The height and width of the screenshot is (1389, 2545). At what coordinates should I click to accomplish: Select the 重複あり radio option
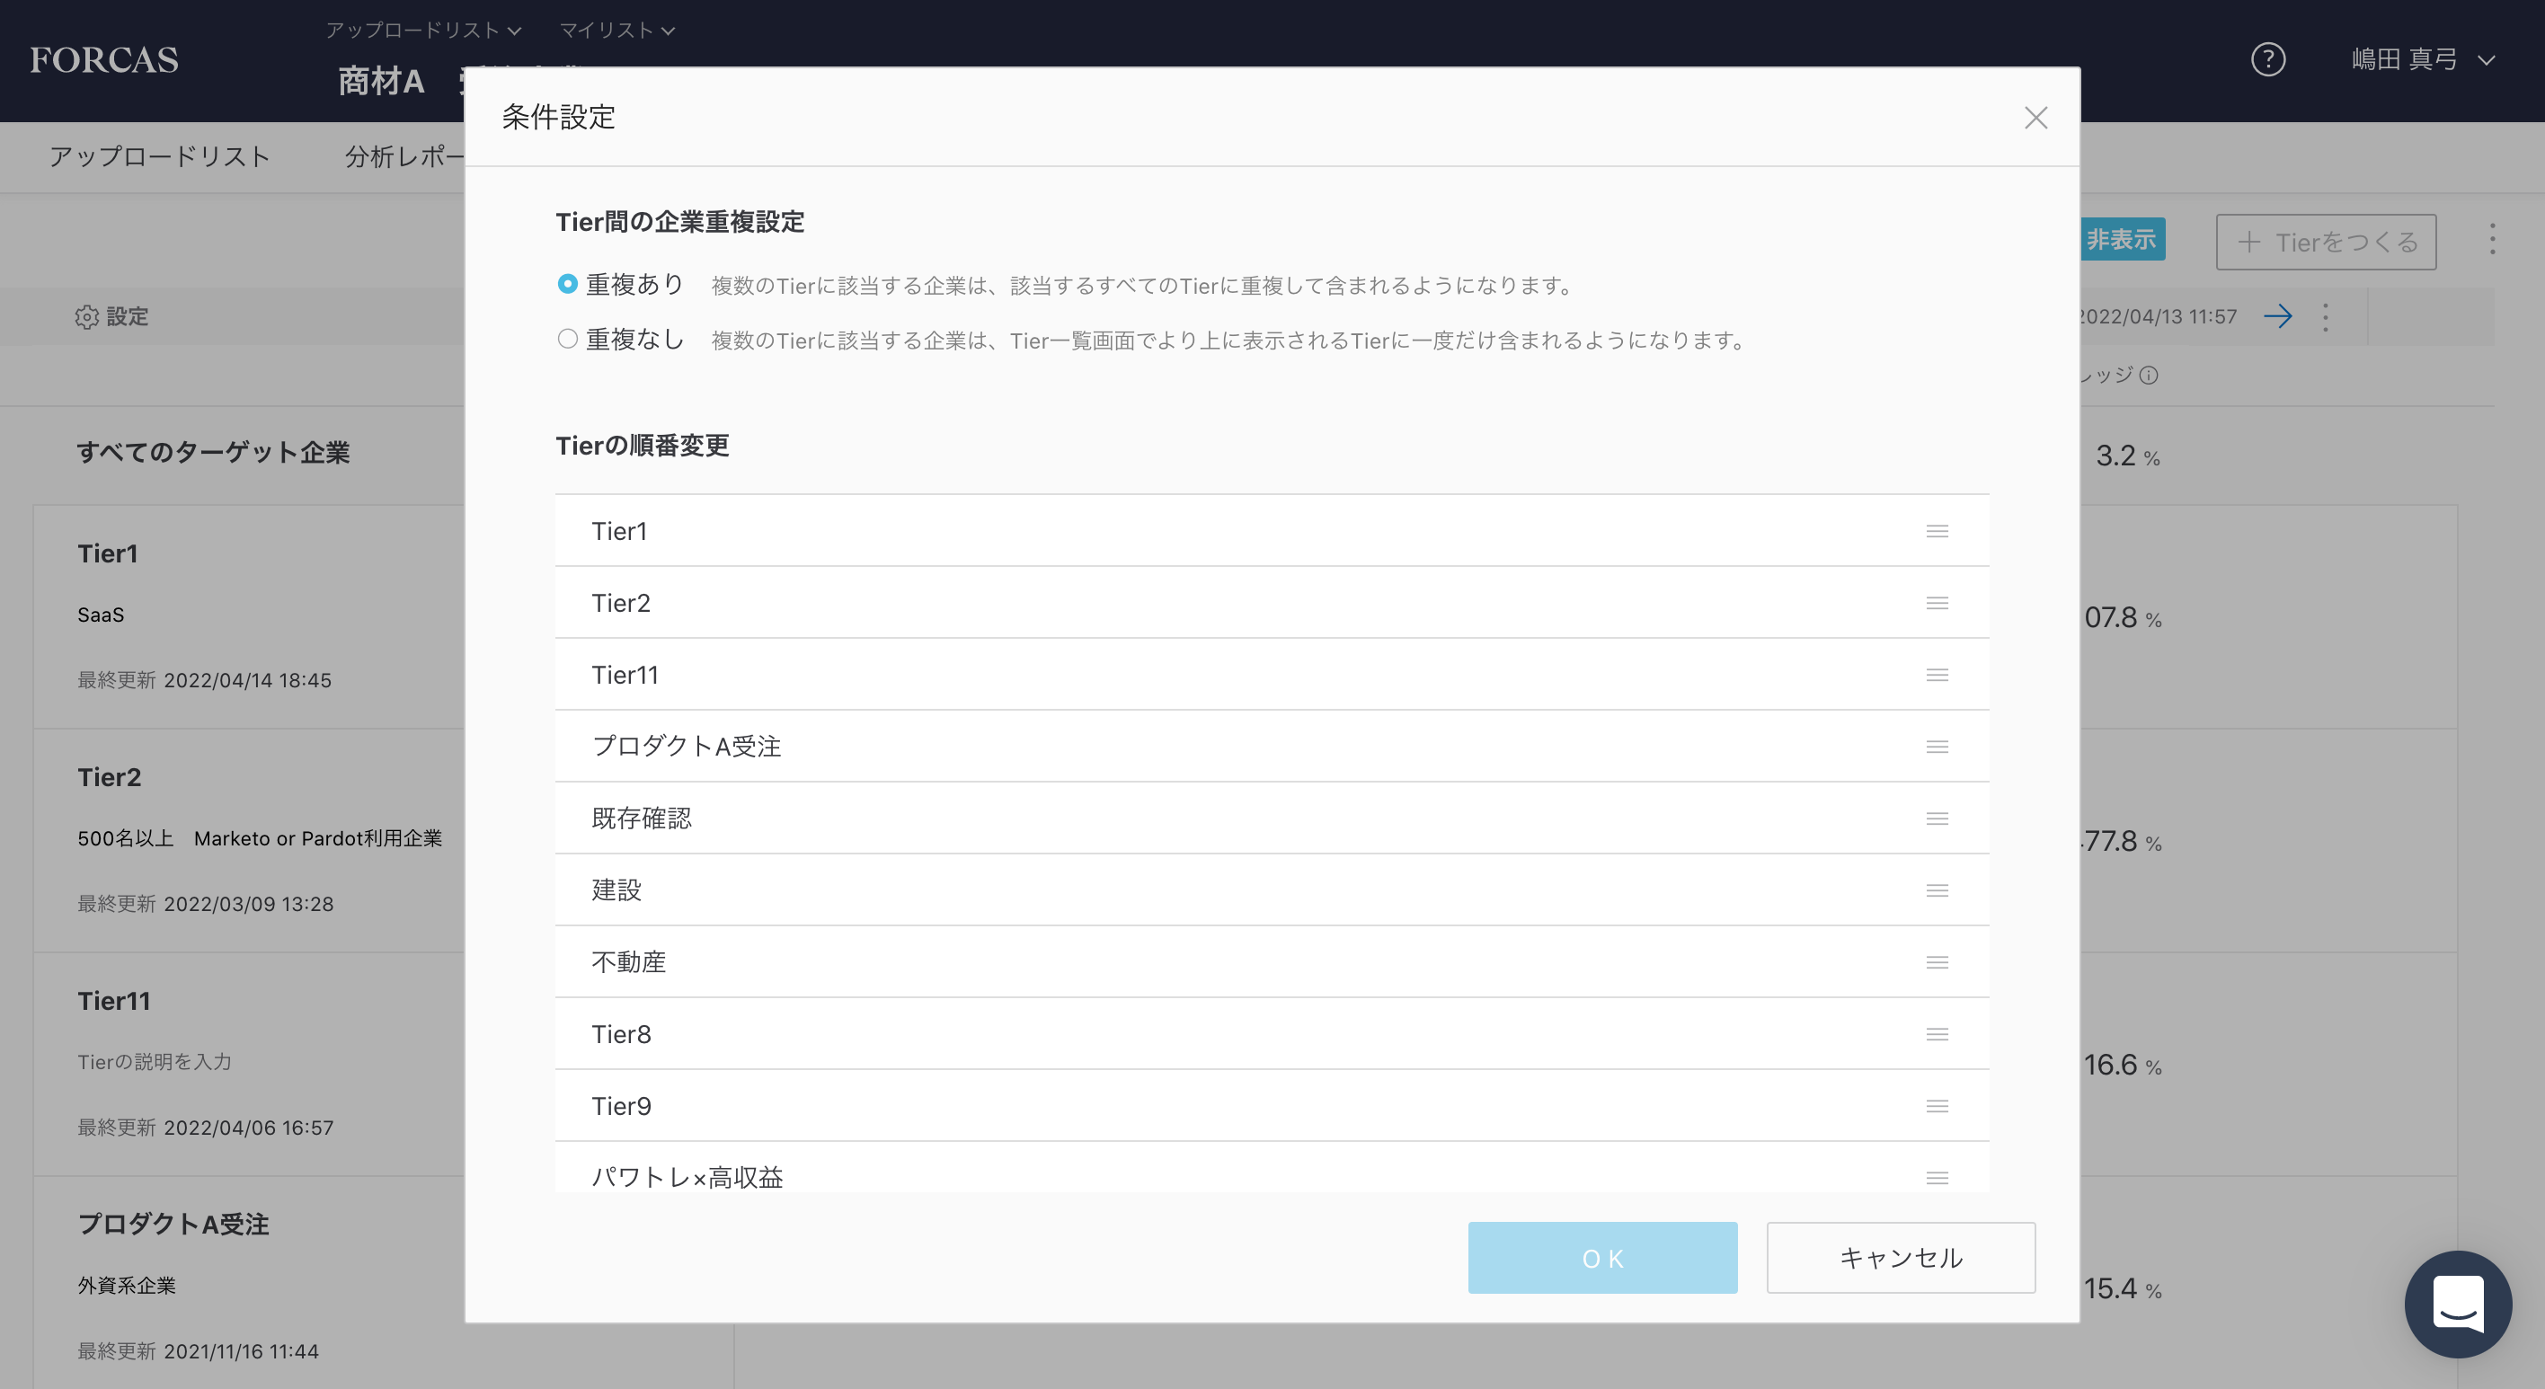pos(567,285)
